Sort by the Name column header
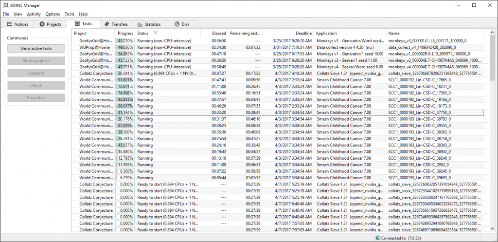Viewport: 498px width, 242px height. point(435,33)
